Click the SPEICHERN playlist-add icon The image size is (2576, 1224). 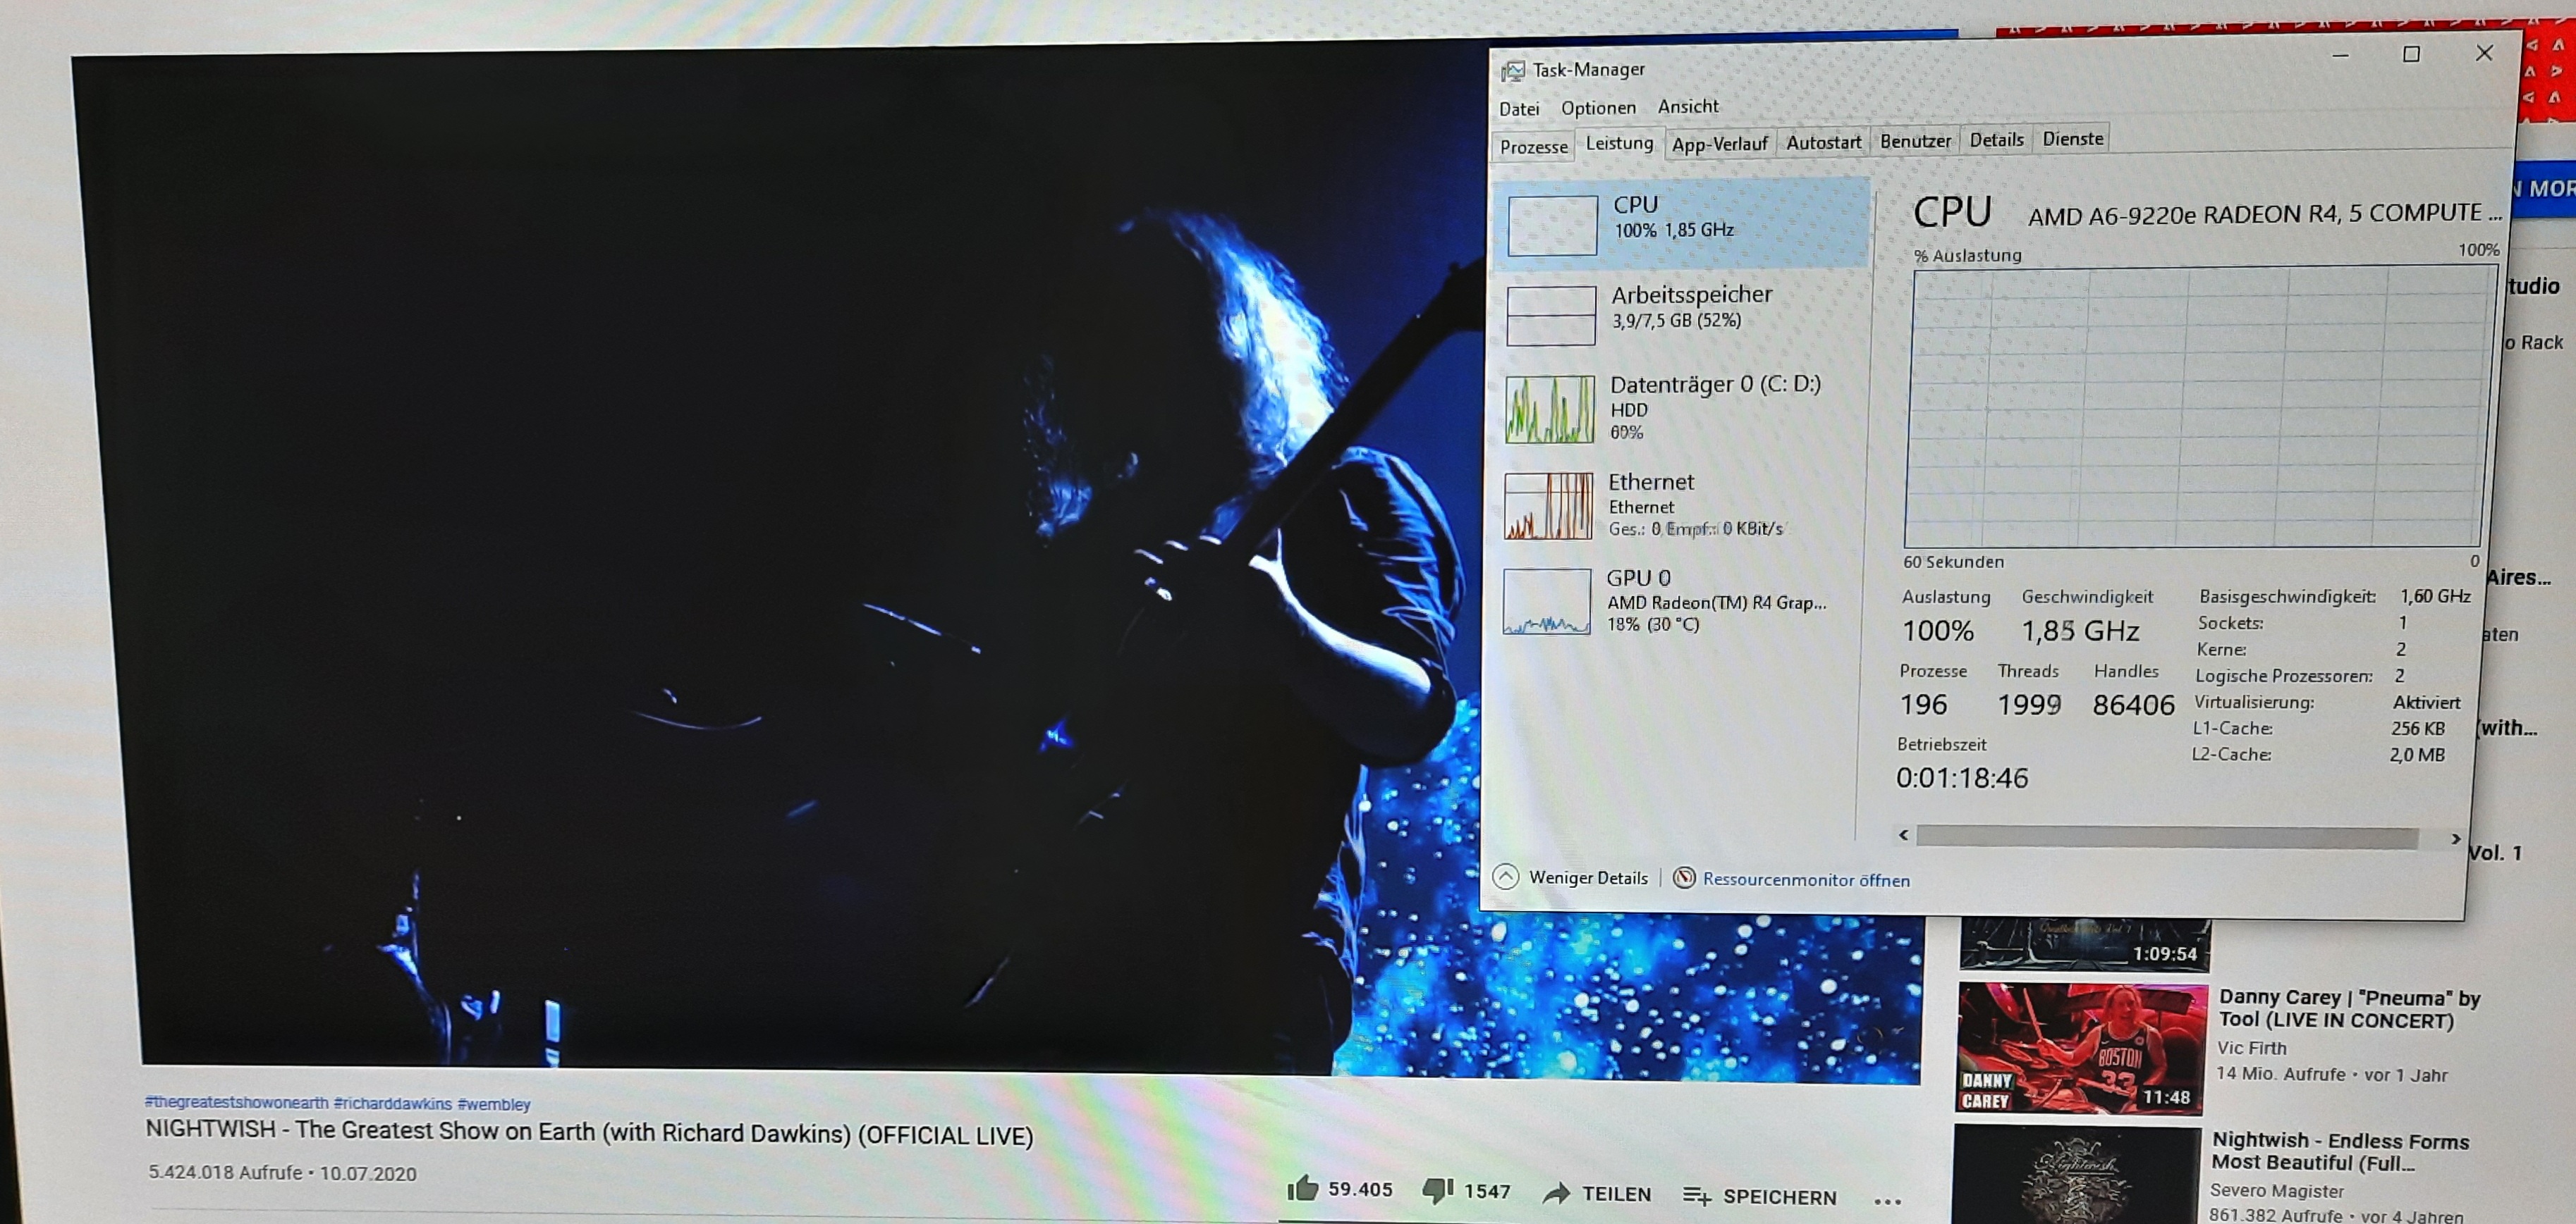pos(1697,1195)
